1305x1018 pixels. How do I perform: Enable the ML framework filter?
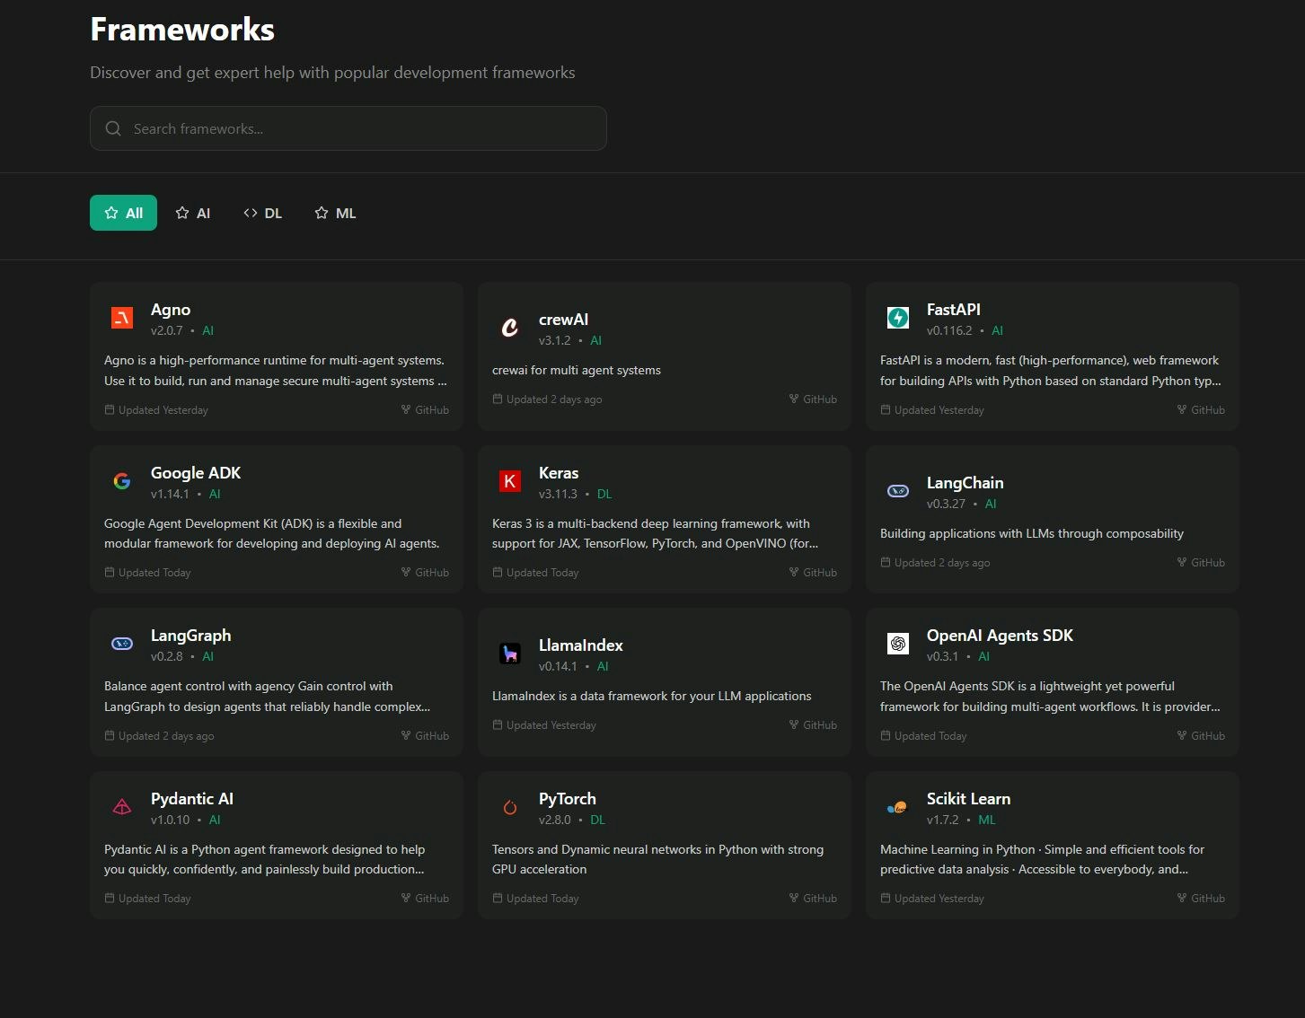point(334,213)
